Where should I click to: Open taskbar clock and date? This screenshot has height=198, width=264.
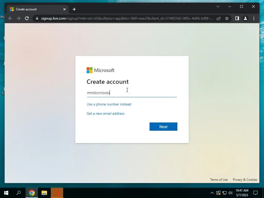242,193
